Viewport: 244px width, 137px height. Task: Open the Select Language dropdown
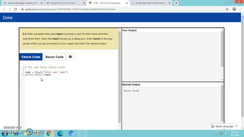pos(224,126)
